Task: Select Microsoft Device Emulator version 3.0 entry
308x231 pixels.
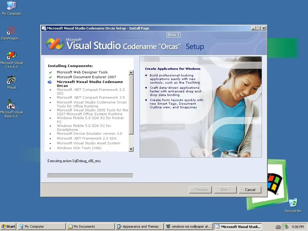Action: click(x=89, y=134)
